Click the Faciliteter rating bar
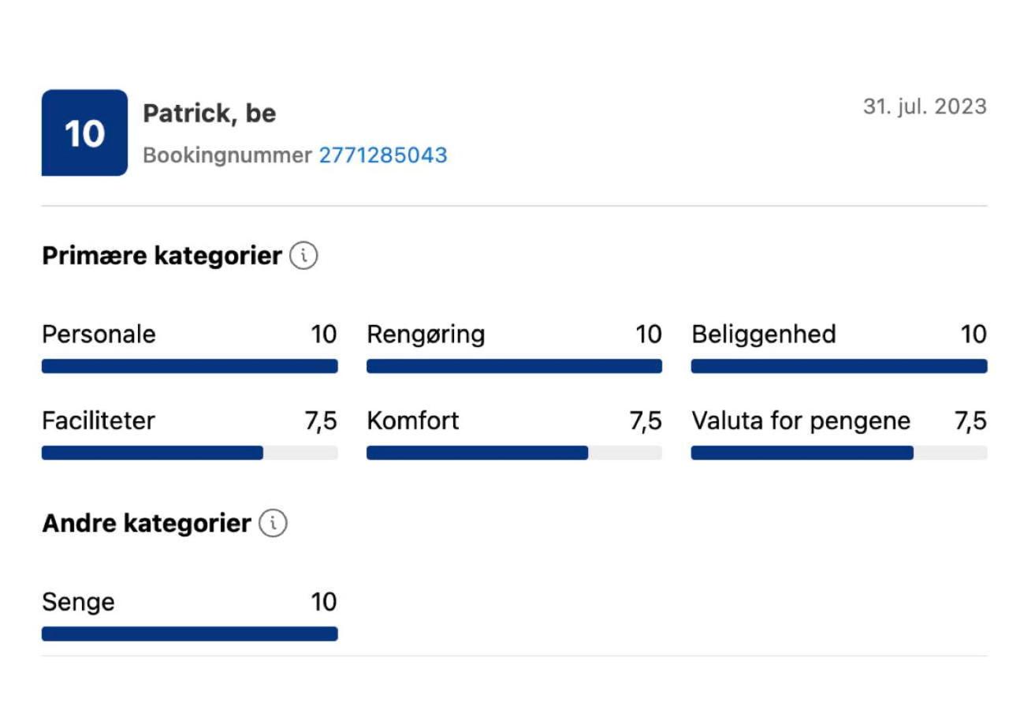Image resolution: width=1009 pixels, height=710 pixels. [x=189, y=453]
